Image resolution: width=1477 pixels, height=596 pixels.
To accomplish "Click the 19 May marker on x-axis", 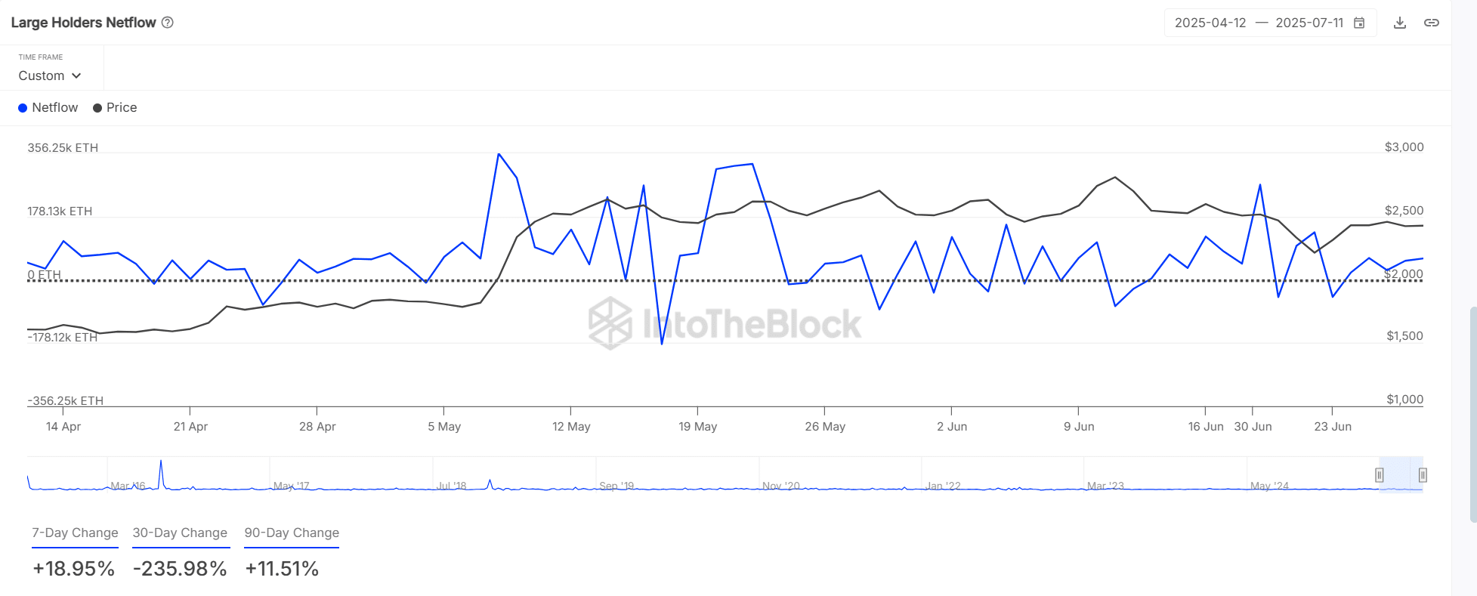I will tap(697, 426).
